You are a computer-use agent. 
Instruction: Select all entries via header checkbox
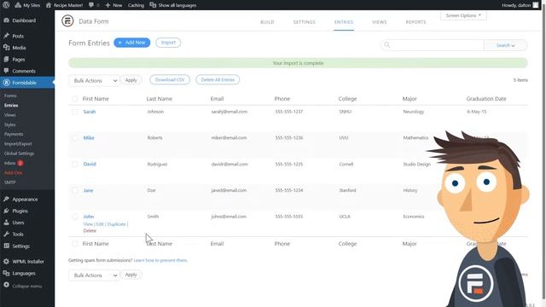click(x=75, y=99)
